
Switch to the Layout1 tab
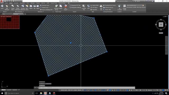(x=9, y=90)
